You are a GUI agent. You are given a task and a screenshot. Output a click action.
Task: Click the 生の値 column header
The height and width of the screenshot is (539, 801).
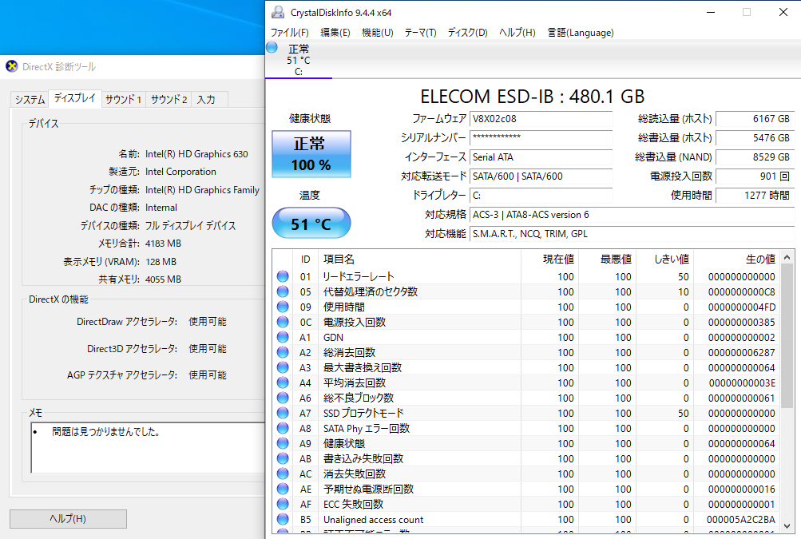[x=736, y=259]
